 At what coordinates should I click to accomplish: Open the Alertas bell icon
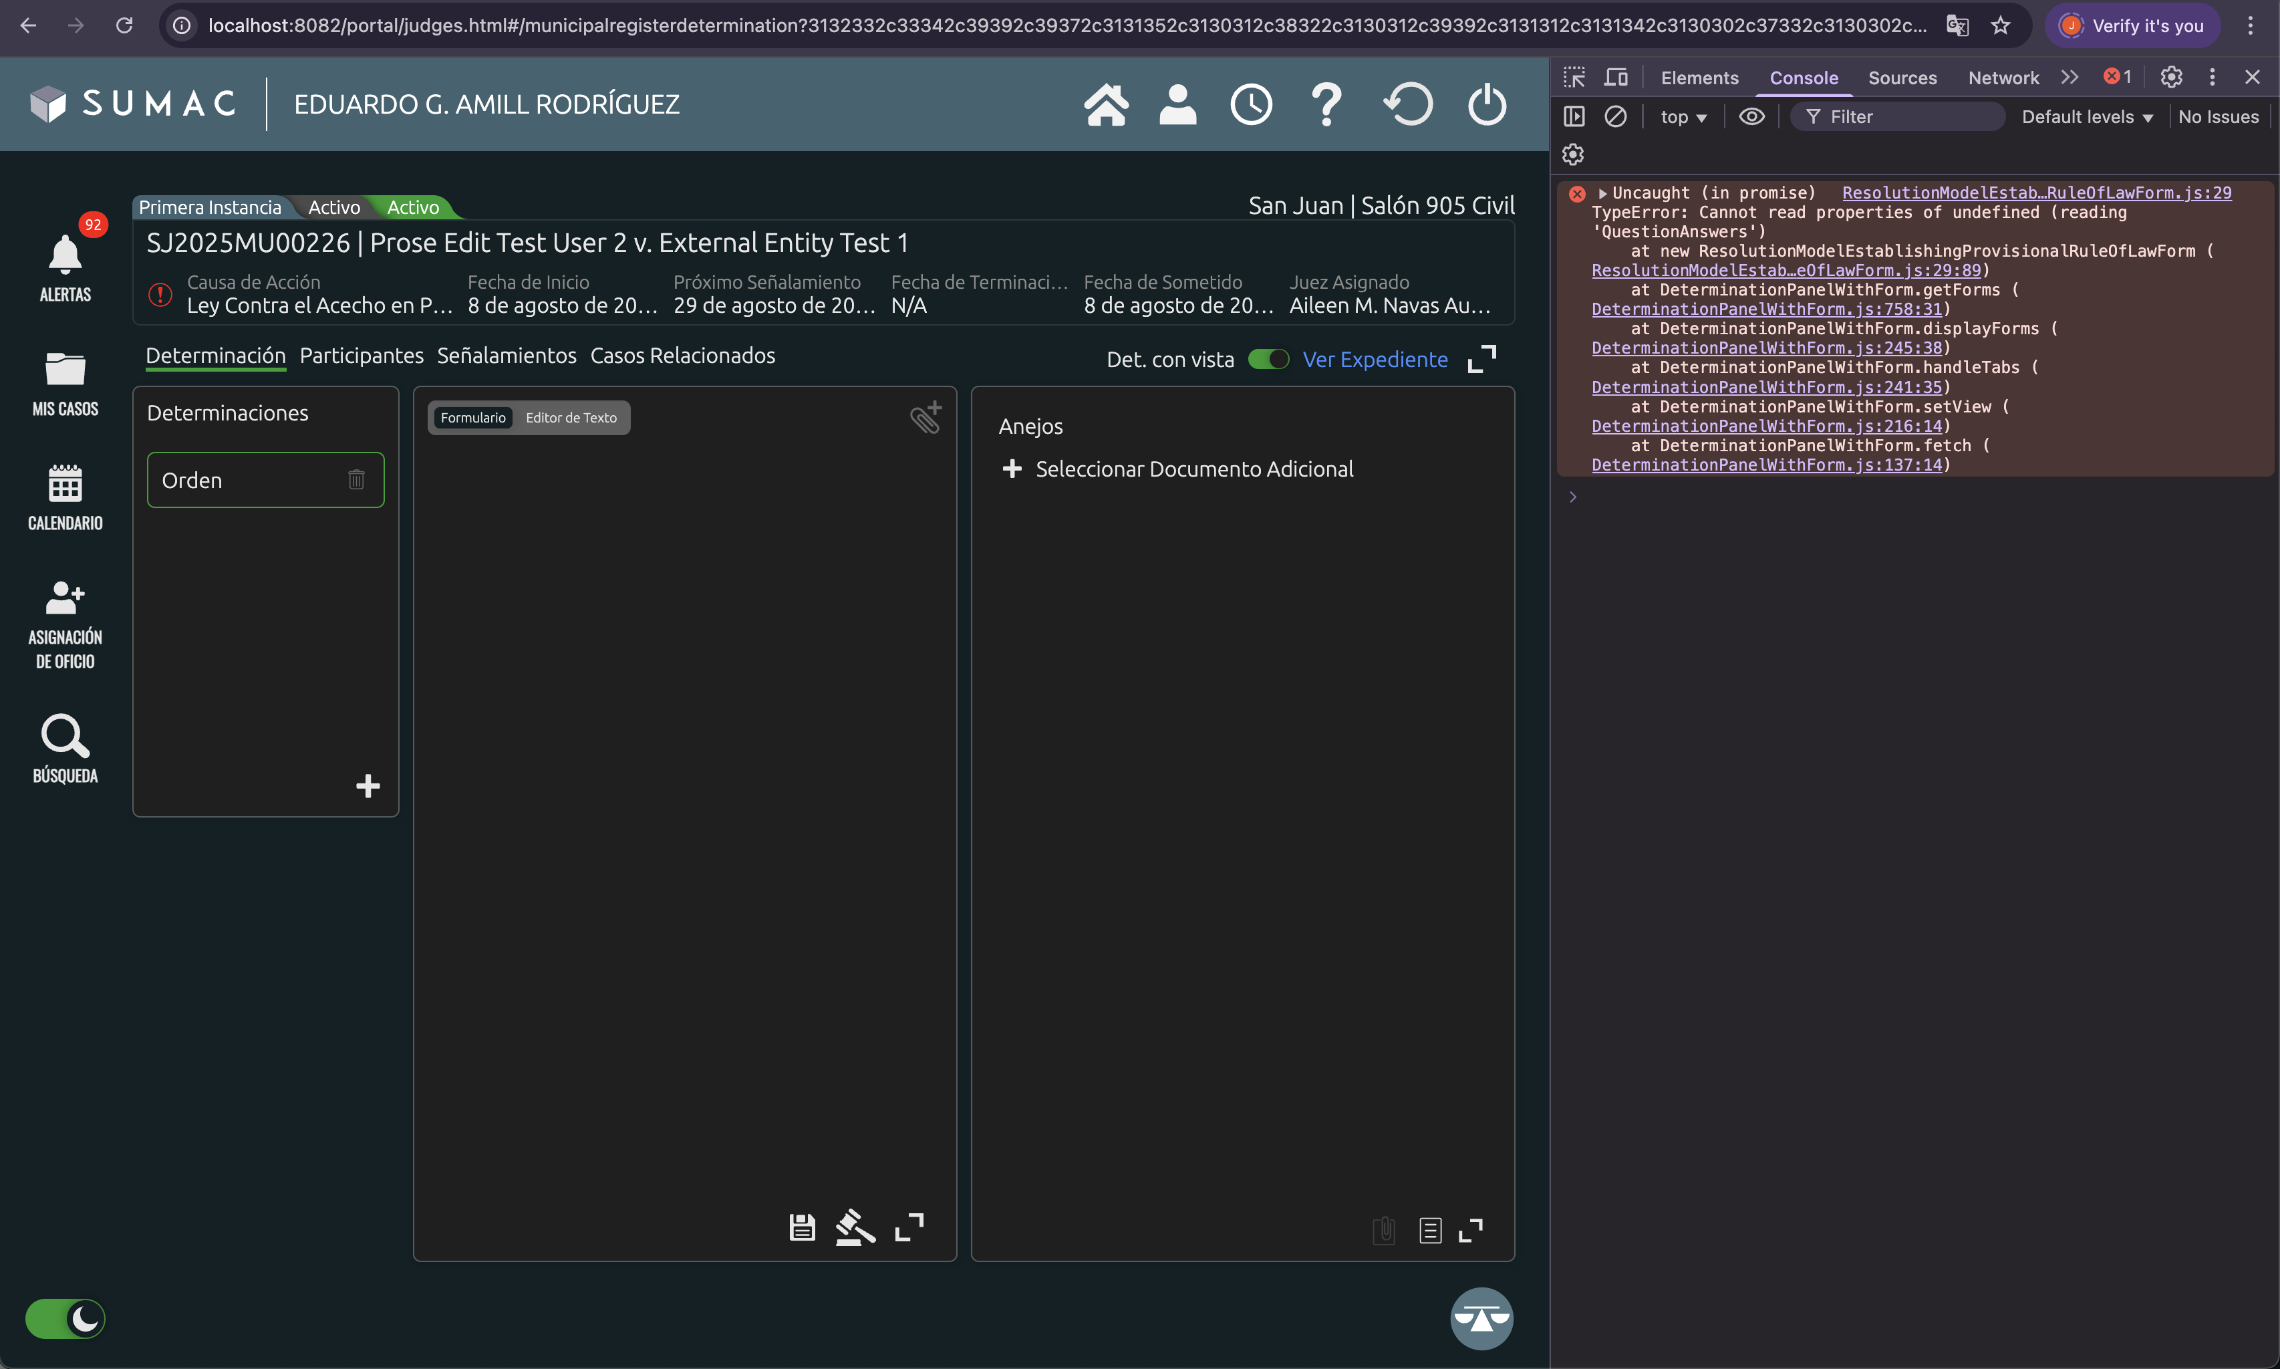pyautogui.click(x=65, y=255)
